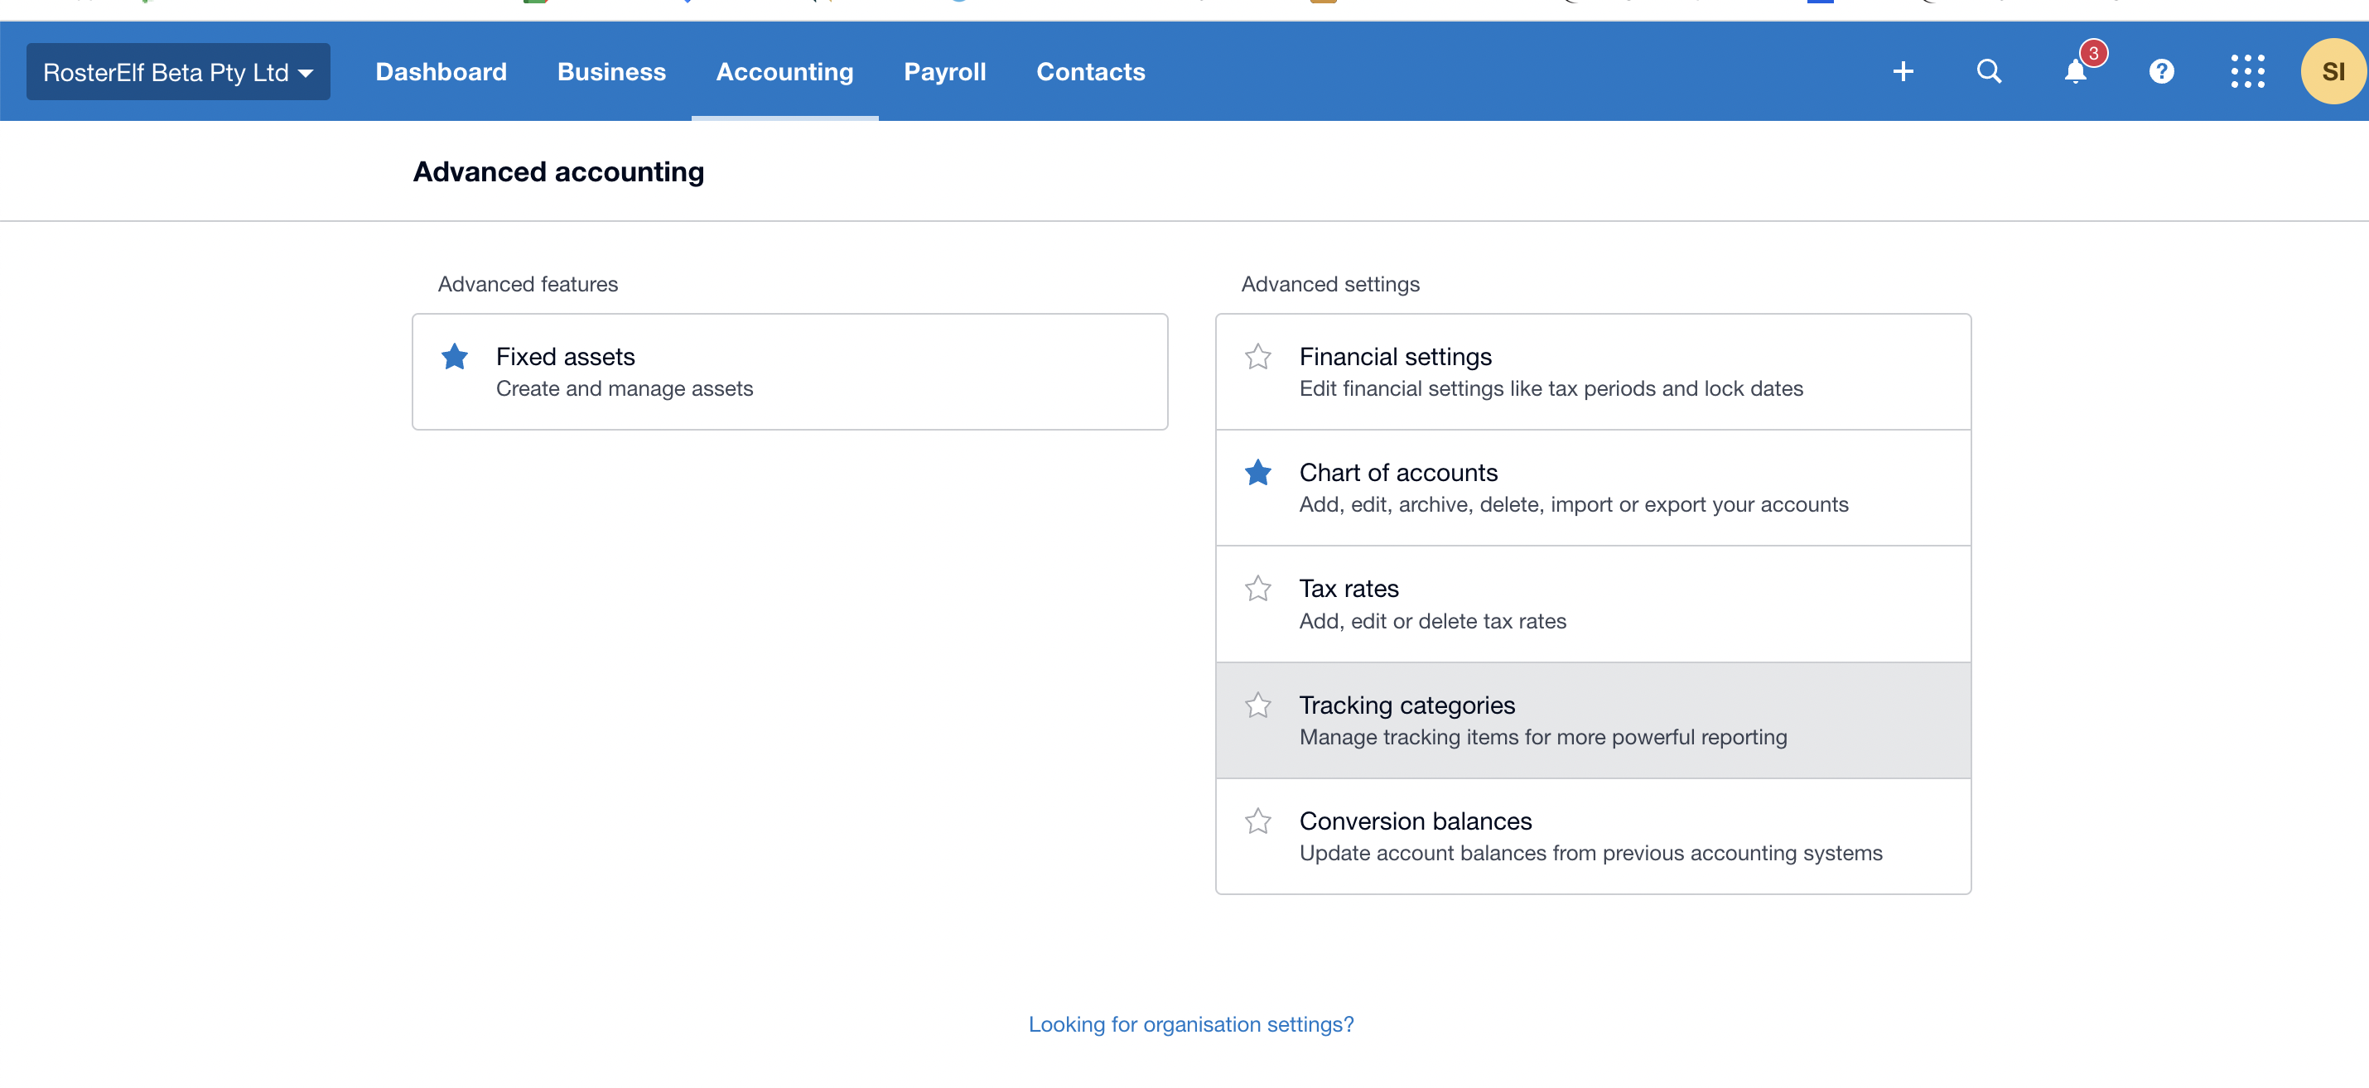Open Tax rates
The image size is (2369, 1088).
1593,604
